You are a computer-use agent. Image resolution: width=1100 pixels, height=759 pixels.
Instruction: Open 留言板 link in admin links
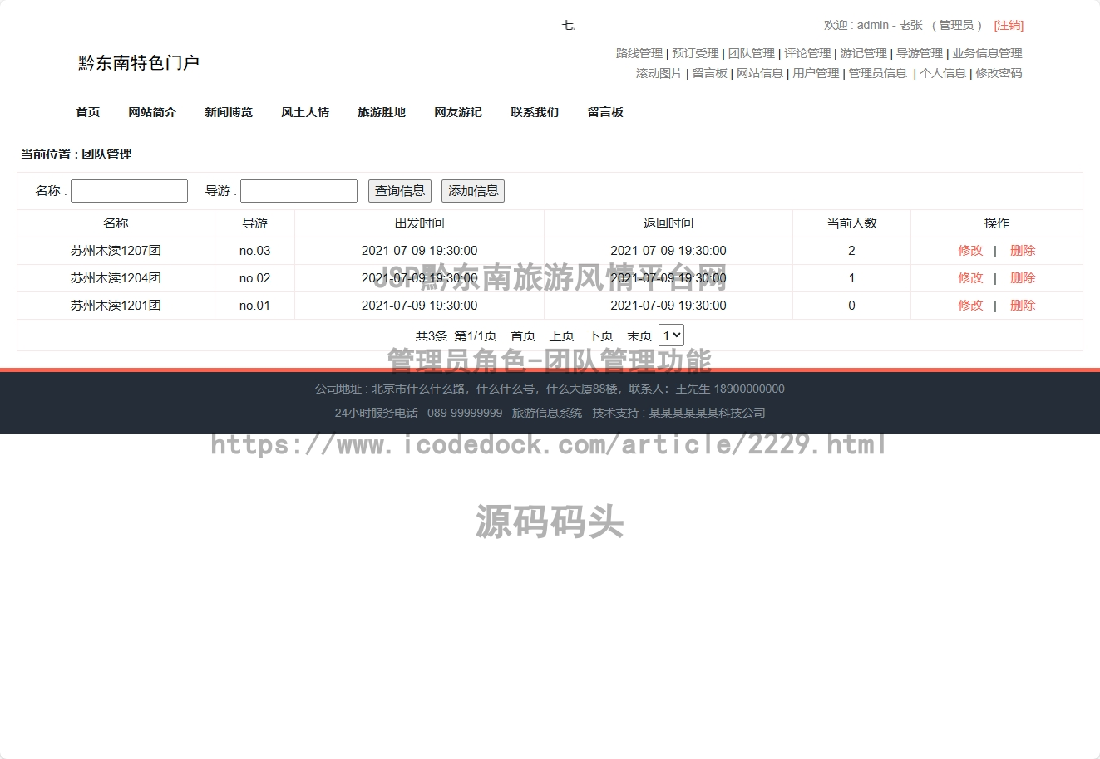coord(709,73)
